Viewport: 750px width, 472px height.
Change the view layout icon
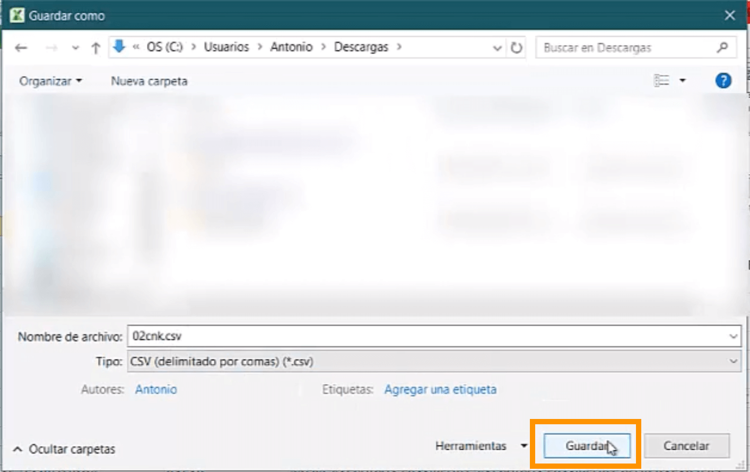click(x=661, y=81)
